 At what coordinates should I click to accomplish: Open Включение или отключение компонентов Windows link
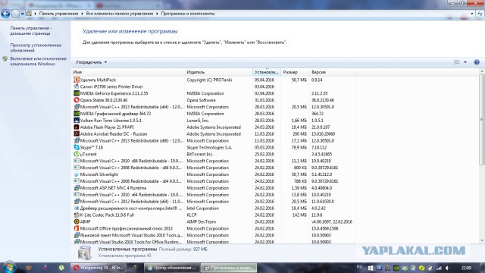pos(39,61)
